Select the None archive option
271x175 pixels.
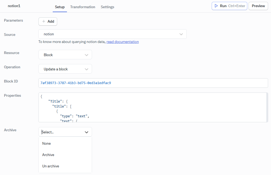tap(46, 143)
